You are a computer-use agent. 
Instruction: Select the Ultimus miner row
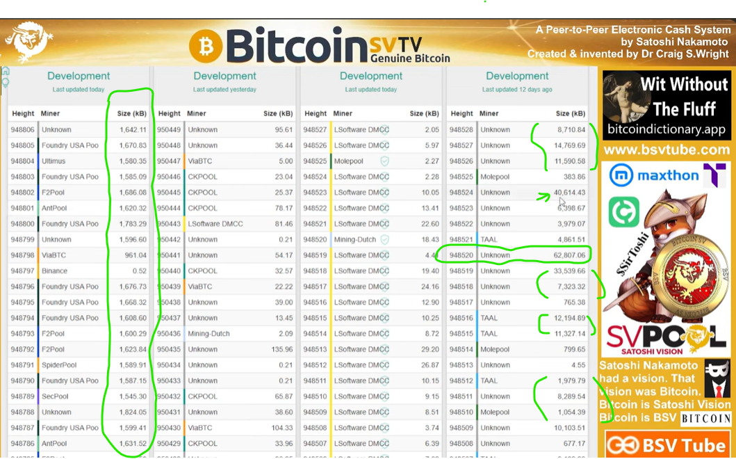coord(79,161)
